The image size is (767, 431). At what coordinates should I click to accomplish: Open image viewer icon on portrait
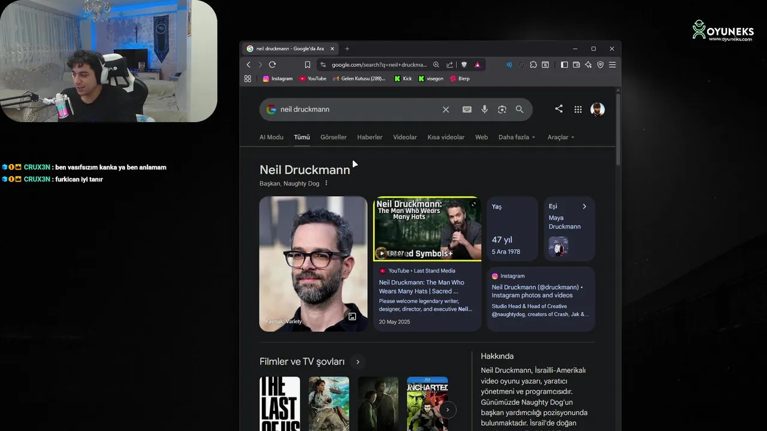pos(352,316)
